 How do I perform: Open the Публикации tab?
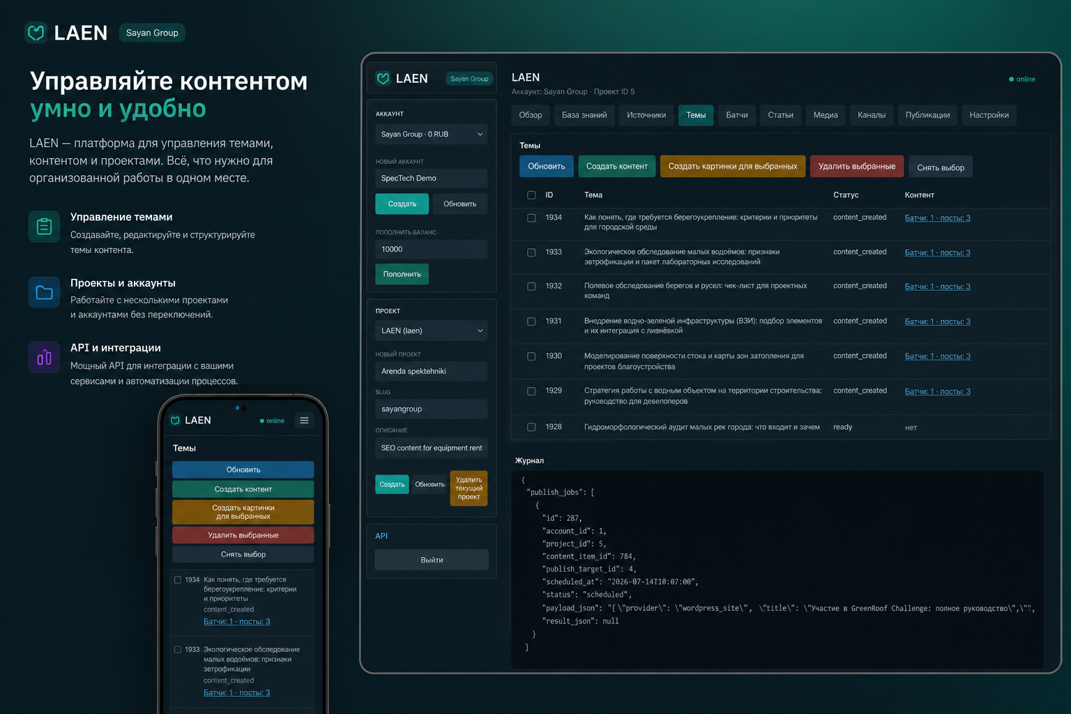click(927, 115)
